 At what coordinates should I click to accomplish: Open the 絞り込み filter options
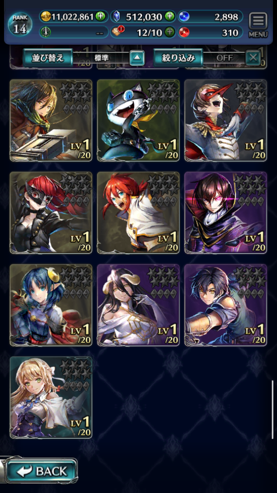click(178, 58)
